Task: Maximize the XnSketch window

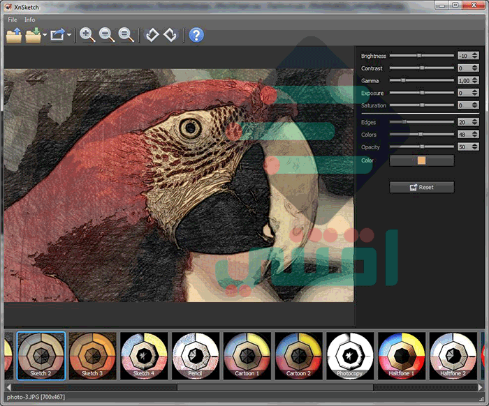Action: point(455,6)
